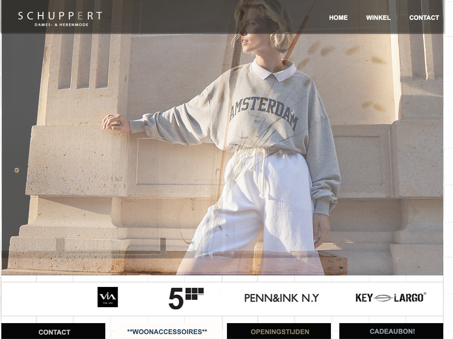The image size is (453, 339).
Task: Click the Dames- & Herenmode tagline
Action: (61, 25)
